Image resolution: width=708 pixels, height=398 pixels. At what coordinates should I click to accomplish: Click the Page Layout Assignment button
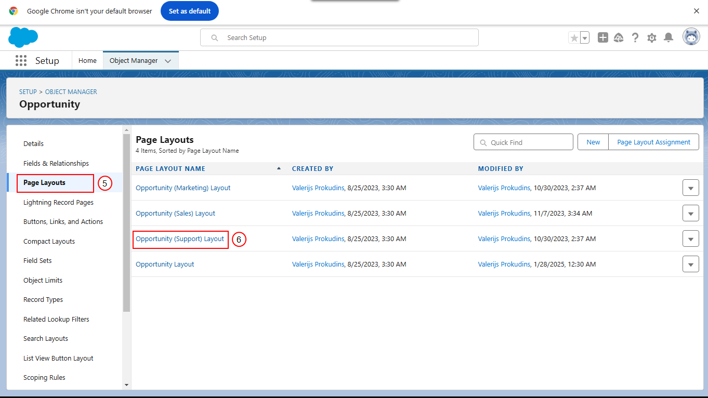click(654, 142)
